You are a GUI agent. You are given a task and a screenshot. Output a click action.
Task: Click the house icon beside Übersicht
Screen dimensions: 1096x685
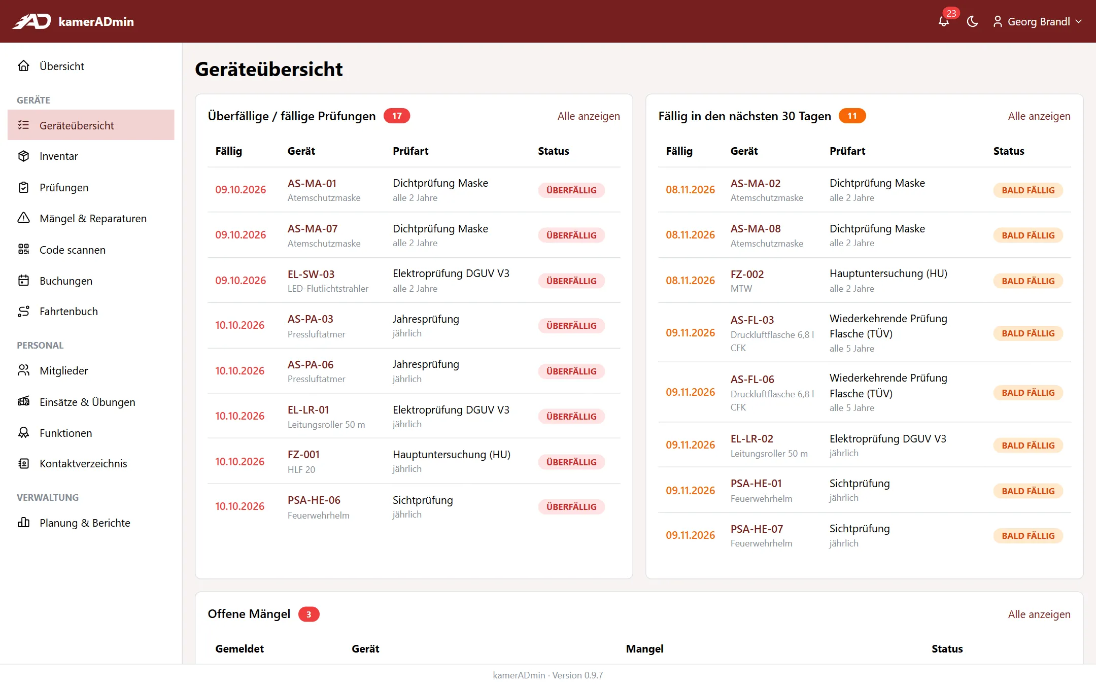pyautogui.click(x=24, y=66)
